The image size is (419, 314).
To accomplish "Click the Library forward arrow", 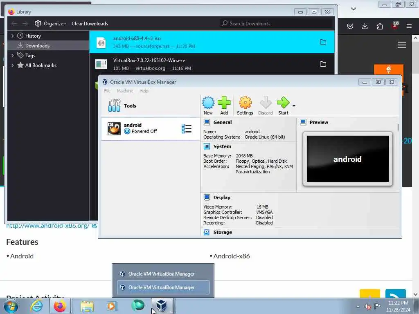I will click(x=25, y=24).
